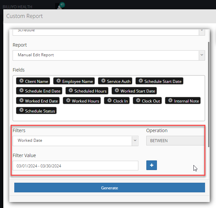216x208 pixels.
Task: Remove the Clock Out field tag
Action: [x=138, y=100]
